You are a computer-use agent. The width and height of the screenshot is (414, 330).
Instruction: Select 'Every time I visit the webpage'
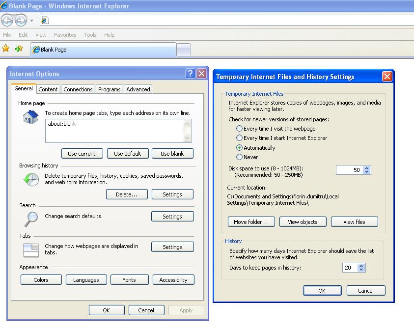[x=240, y=129]
